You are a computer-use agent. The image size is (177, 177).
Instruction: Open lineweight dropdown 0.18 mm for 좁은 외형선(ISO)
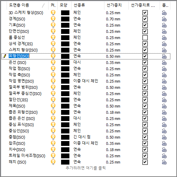[113, 112]
